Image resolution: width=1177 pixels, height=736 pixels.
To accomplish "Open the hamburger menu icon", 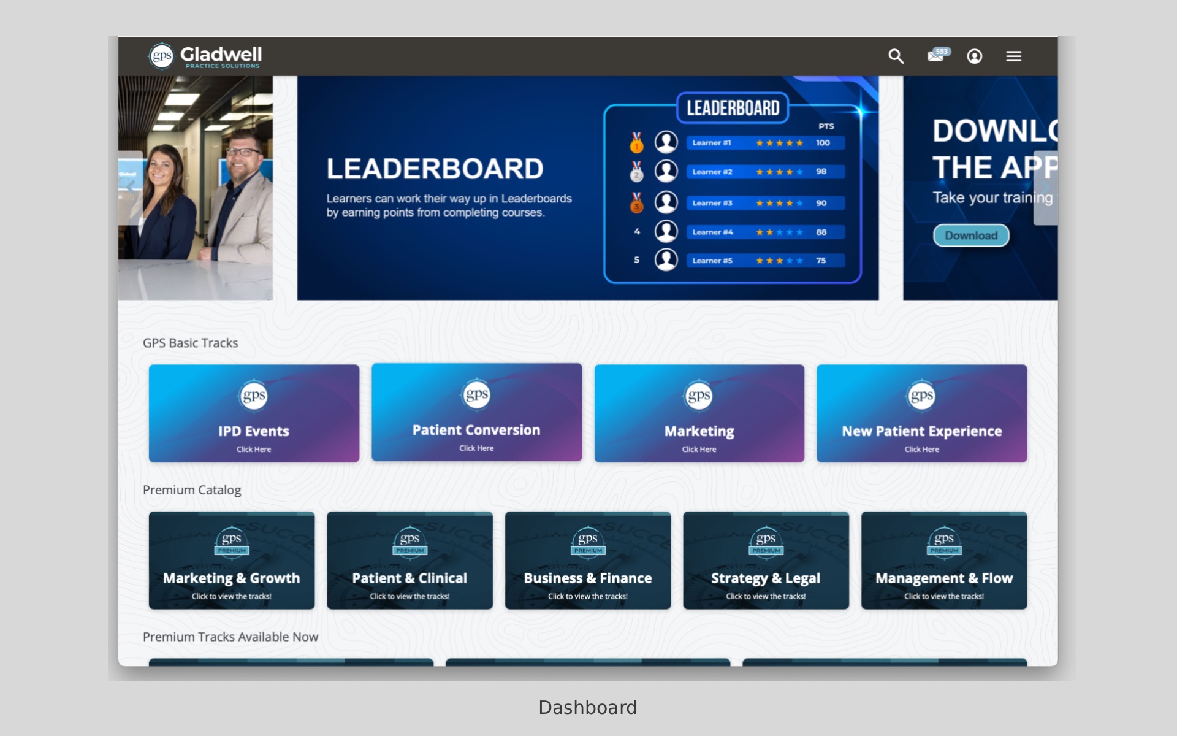I will point(1013,56).
